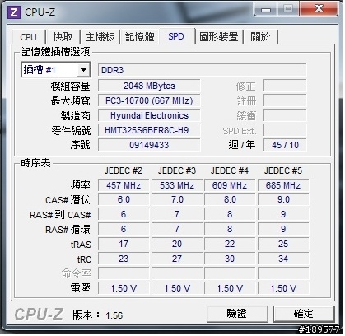Viewport: 345px width, 336px height.
Task: Click the week/year value 45 / 10
Action: pos(285,145)
